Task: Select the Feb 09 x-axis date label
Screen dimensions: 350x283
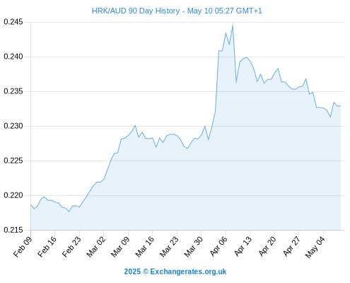Action: coord(23,247)
